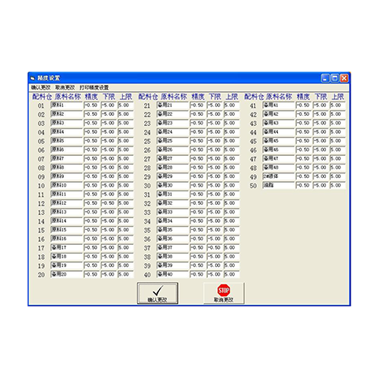Click the checkmark 确认更改 confirm button
Image resolution: width=378 pixels, height=378 pixels.
[157, 293]
